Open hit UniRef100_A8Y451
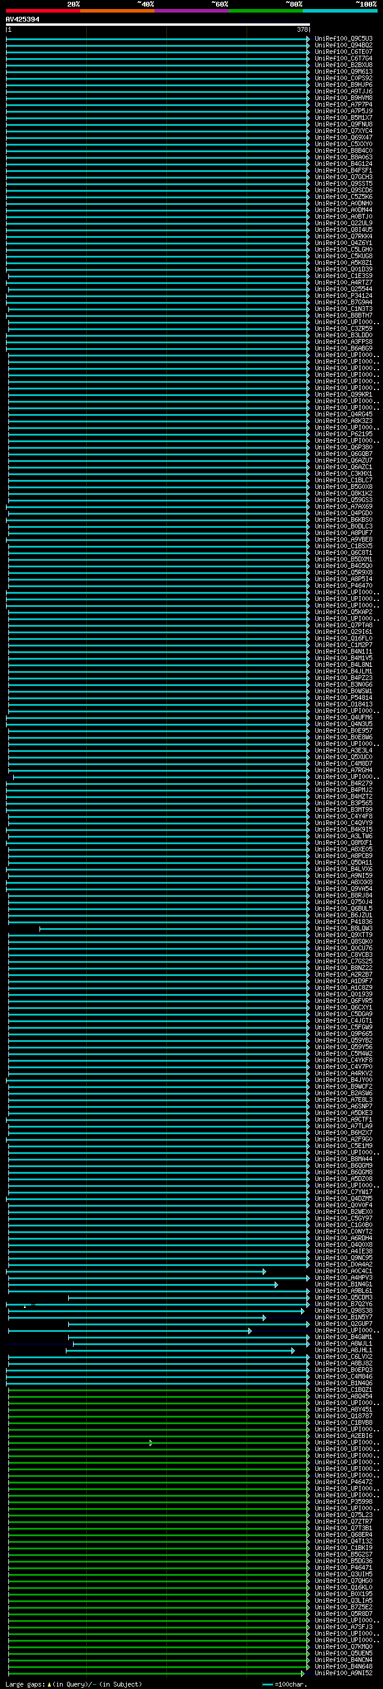Screen dimensions: 383x1689 (344, 1410)
